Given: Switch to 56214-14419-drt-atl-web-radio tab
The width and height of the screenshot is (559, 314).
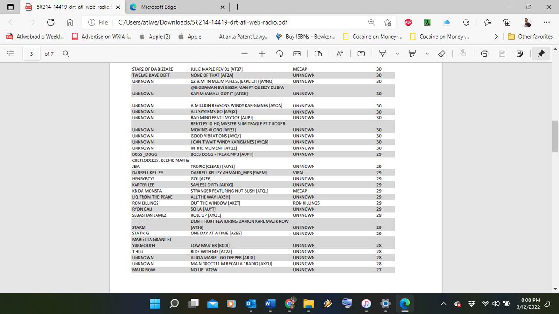Looking at the screenshot, I should pos(72,7).
